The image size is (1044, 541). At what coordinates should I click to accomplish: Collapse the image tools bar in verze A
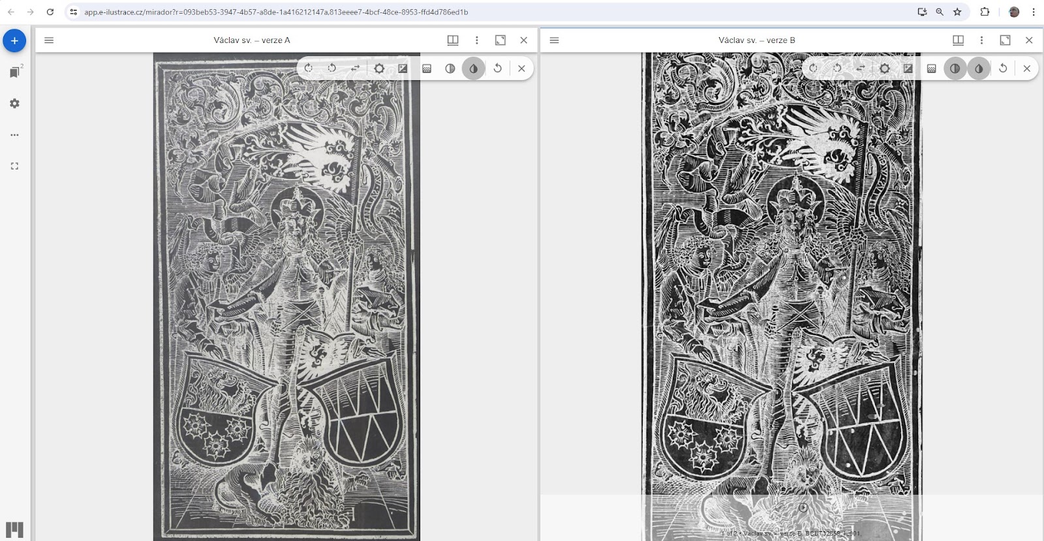tap(521, 68)
